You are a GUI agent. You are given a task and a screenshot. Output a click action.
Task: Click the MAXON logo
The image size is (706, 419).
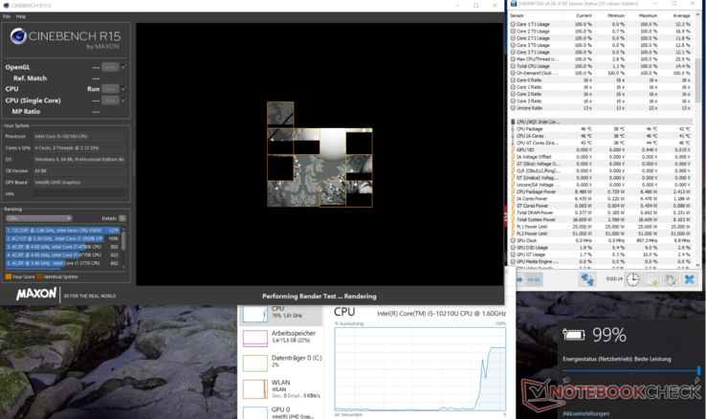click(36, 294)
